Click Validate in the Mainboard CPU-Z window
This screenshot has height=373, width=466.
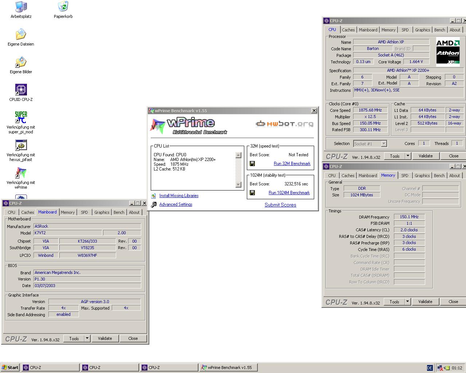click(105, 338)
